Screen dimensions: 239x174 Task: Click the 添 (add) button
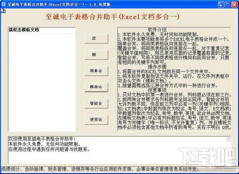[96, 39]
